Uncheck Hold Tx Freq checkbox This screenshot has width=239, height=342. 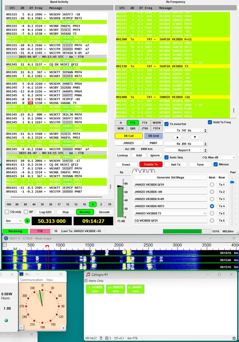(x=210, y=122)
